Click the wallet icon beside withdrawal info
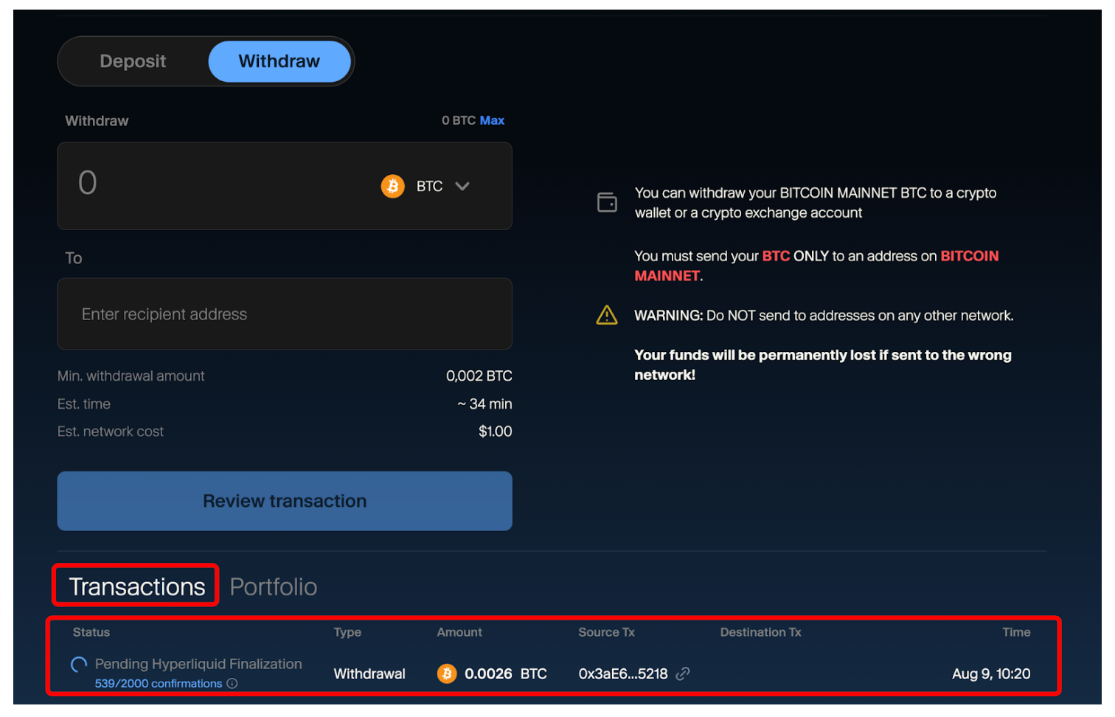 point(607,202)
